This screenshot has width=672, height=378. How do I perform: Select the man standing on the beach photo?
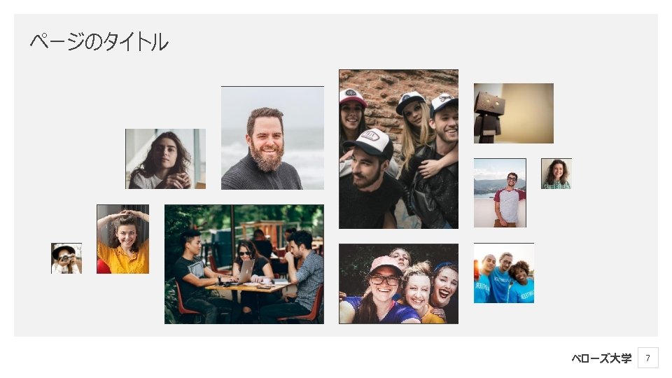pos(500,193)
